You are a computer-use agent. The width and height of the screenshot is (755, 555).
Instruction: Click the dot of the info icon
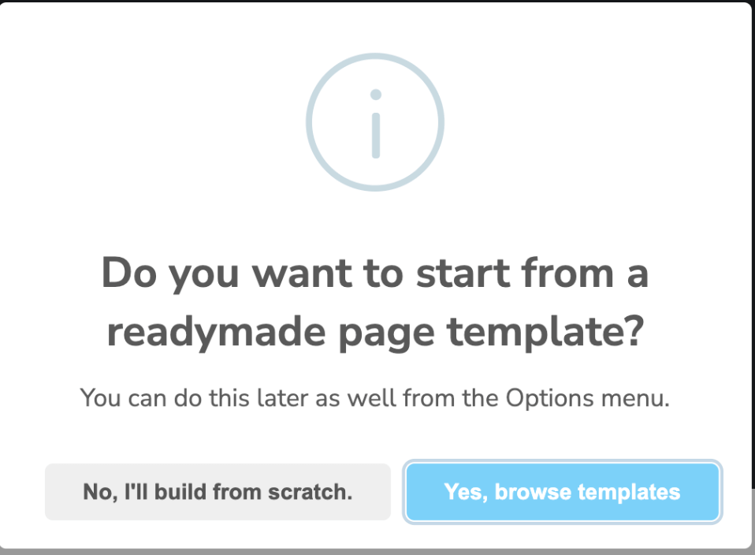pyautogui.click(x=376, y=95)
